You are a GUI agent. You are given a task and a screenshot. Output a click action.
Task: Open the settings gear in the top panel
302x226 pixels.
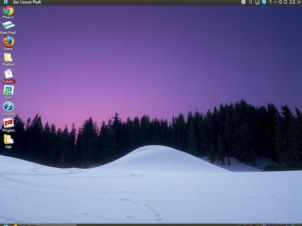(x=243, y=3)
